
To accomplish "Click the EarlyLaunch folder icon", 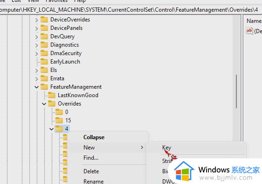I will click(x=44, y=62).
